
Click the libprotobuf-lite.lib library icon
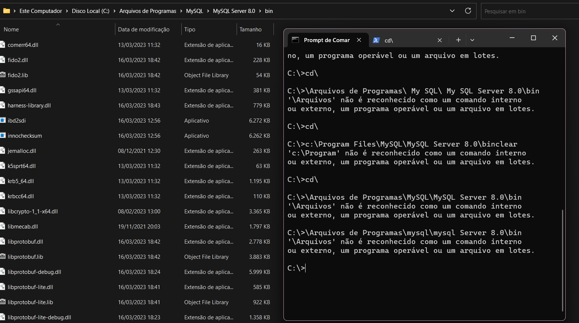click(3, 302)
